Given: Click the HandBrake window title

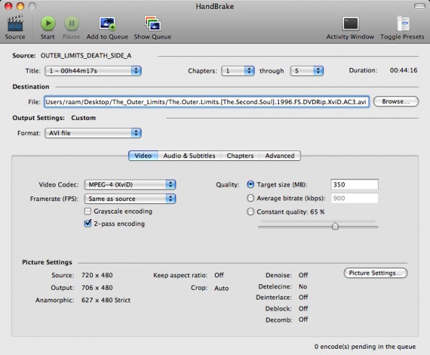Looking at the screenshot, I should pyautogui.click(x=215, y=6).
